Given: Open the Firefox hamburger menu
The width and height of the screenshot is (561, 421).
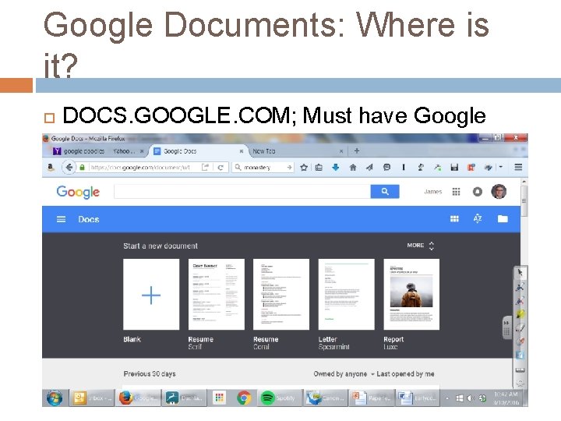Looking at the screenshot, I should pos(518,167).
